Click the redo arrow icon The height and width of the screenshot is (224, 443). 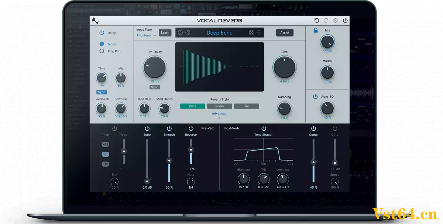coord(326,21)
